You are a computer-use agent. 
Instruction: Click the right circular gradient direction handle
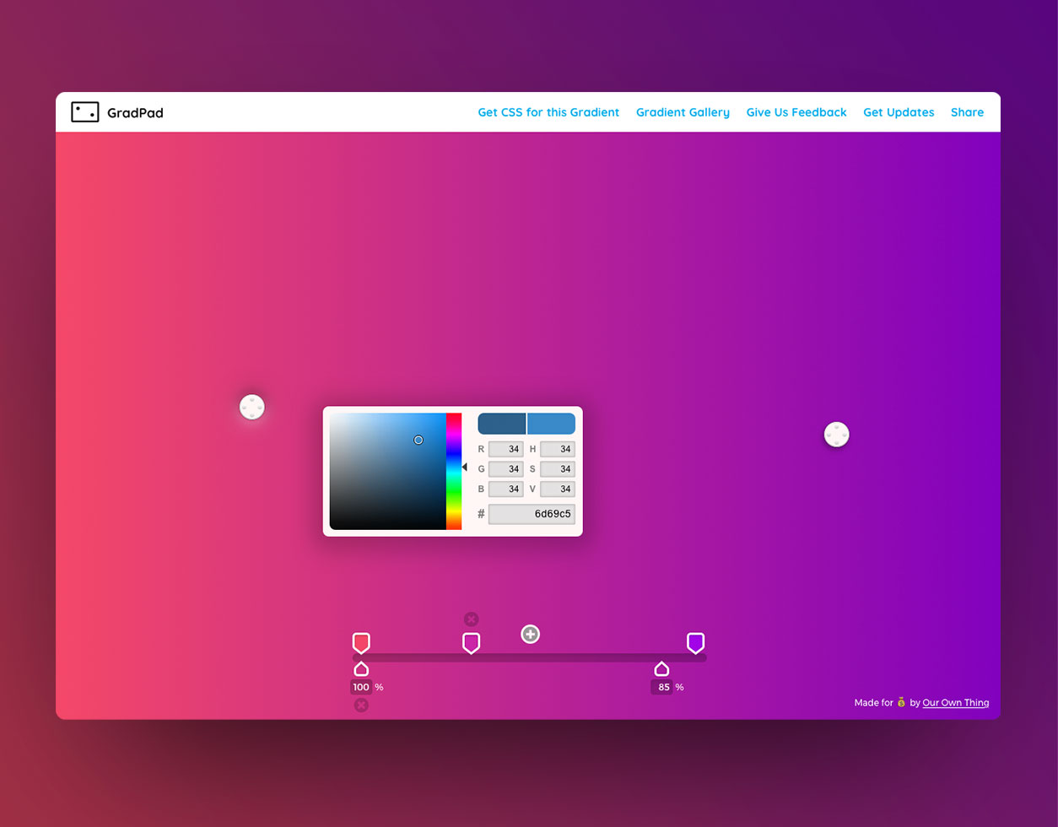(x=836, y=435)
